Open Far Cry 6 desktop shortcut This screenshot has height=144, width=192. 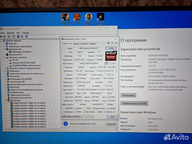tap(77, 18)
